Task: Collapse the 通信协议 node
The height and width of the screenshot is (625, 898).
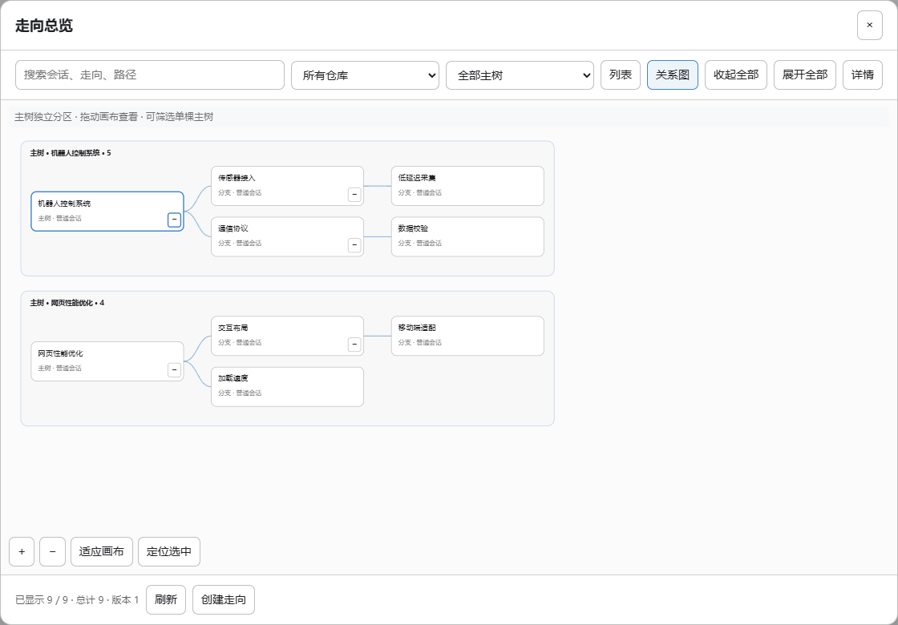Action: coord(354,245)
